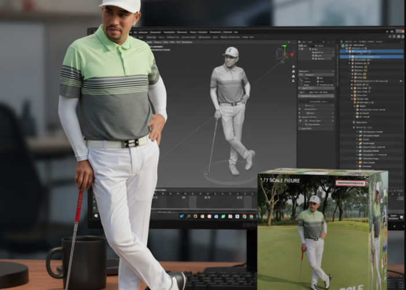Open the blue Outlook-style icon on the taskbar
The width and height of the screenshot is (406, 290).
(x=216, y=216)
